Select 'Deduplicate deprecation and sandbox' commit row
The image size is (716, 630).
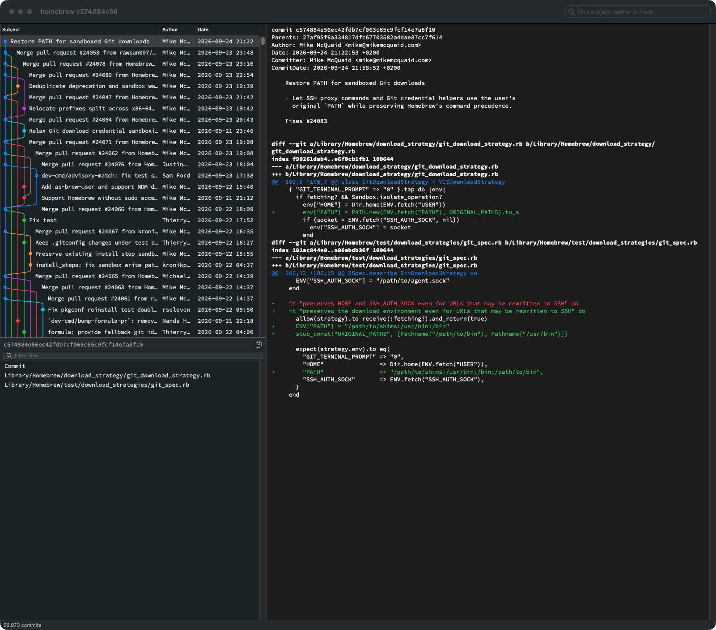(x=130, y=86)
